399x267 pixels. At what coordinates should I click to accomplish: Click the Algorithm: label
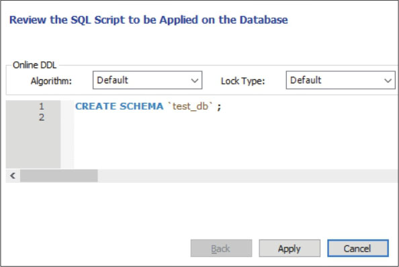click(51, 81)
